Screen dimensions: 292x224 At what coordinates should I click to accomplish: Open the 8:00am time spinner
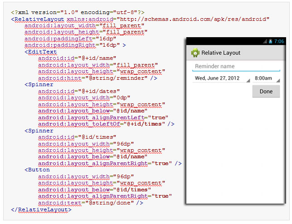coord(266,78)
